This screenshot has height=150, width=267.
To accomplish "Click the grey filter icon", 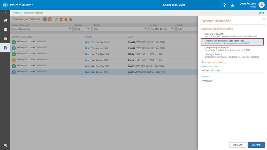I will [x=45, y=19].
